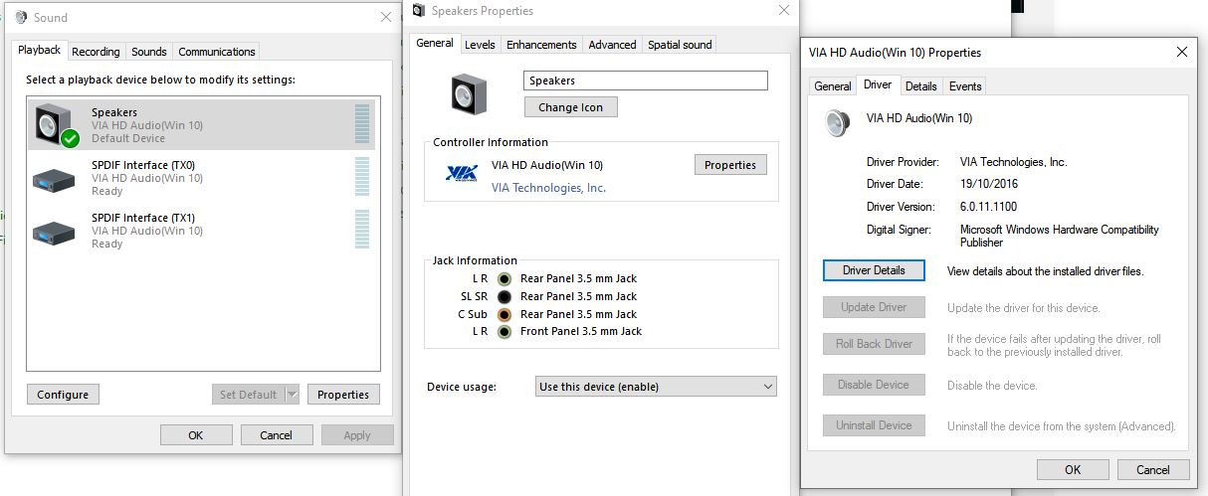Click the Driver Details button
Image resolution: width=1208 pixels, height=496 pixels.
click(x=874, y=270)
